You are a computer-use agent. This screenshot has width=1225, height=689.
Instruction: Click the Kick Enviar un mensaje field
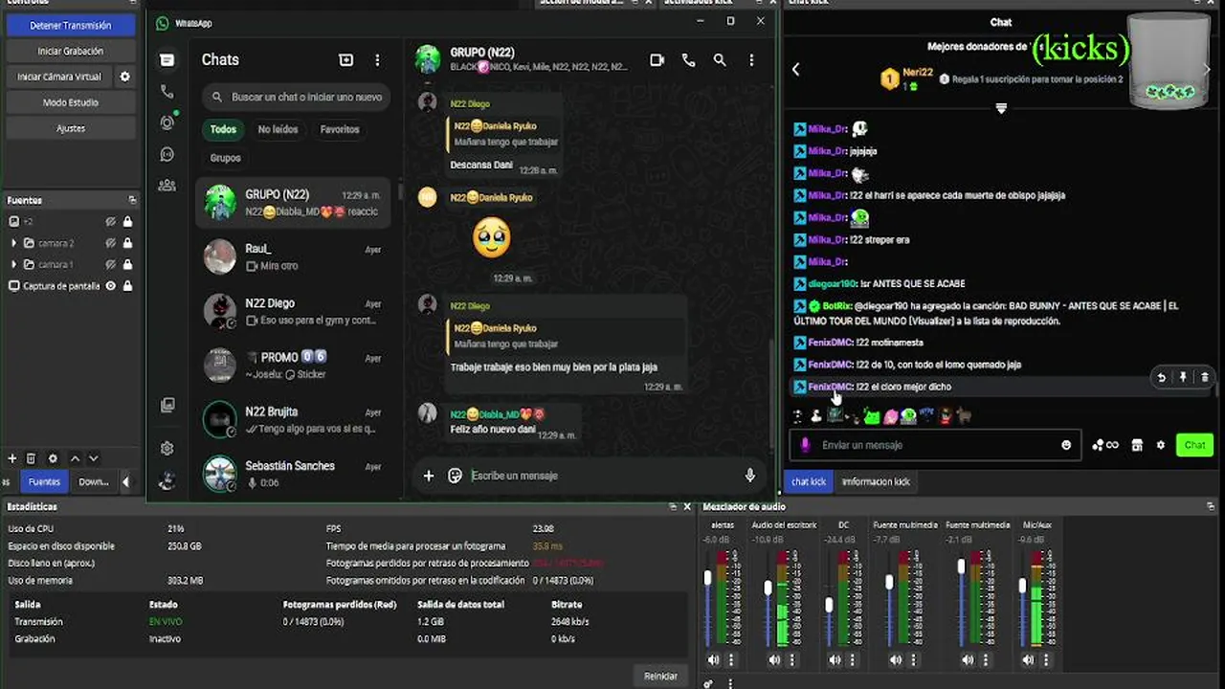tap(935, 445)
